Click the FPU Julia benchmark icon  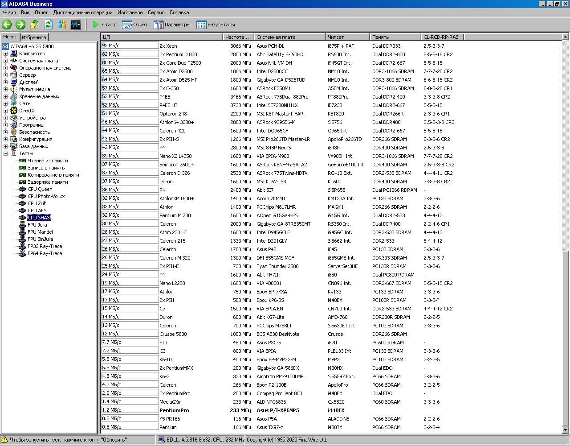pos(22,225)
